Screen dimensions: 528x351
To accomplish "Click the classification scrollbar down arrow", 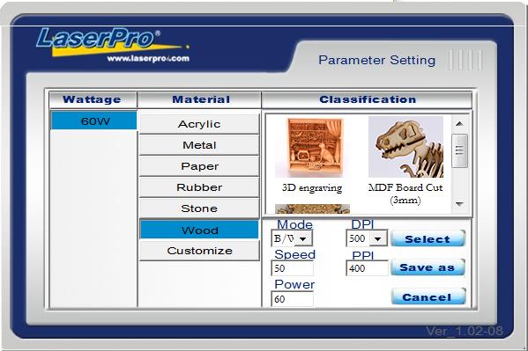I will 459,204.
